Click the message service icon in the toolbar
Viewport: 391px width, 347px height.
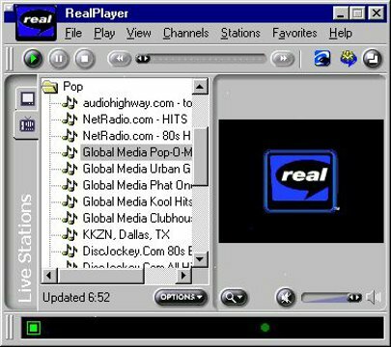point(349,59)
